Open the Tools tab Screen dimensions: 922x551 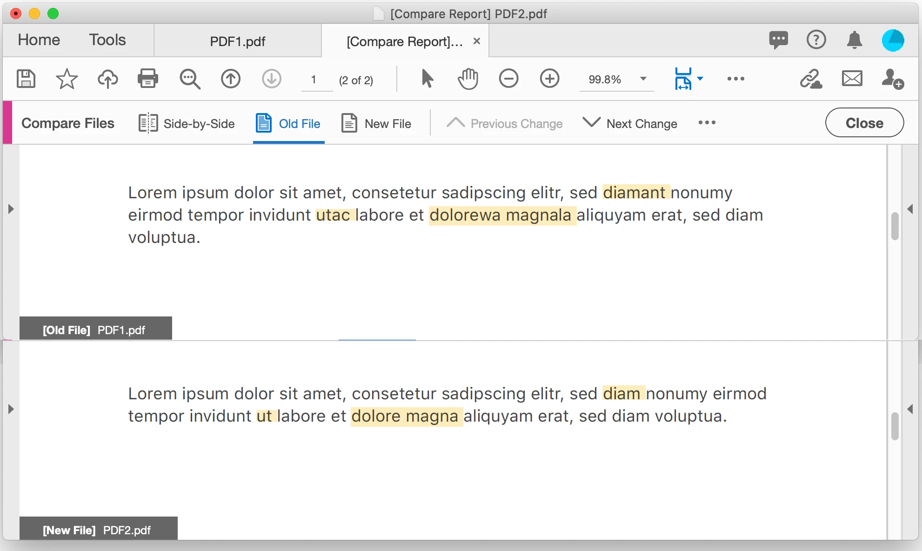click(107, 40)
